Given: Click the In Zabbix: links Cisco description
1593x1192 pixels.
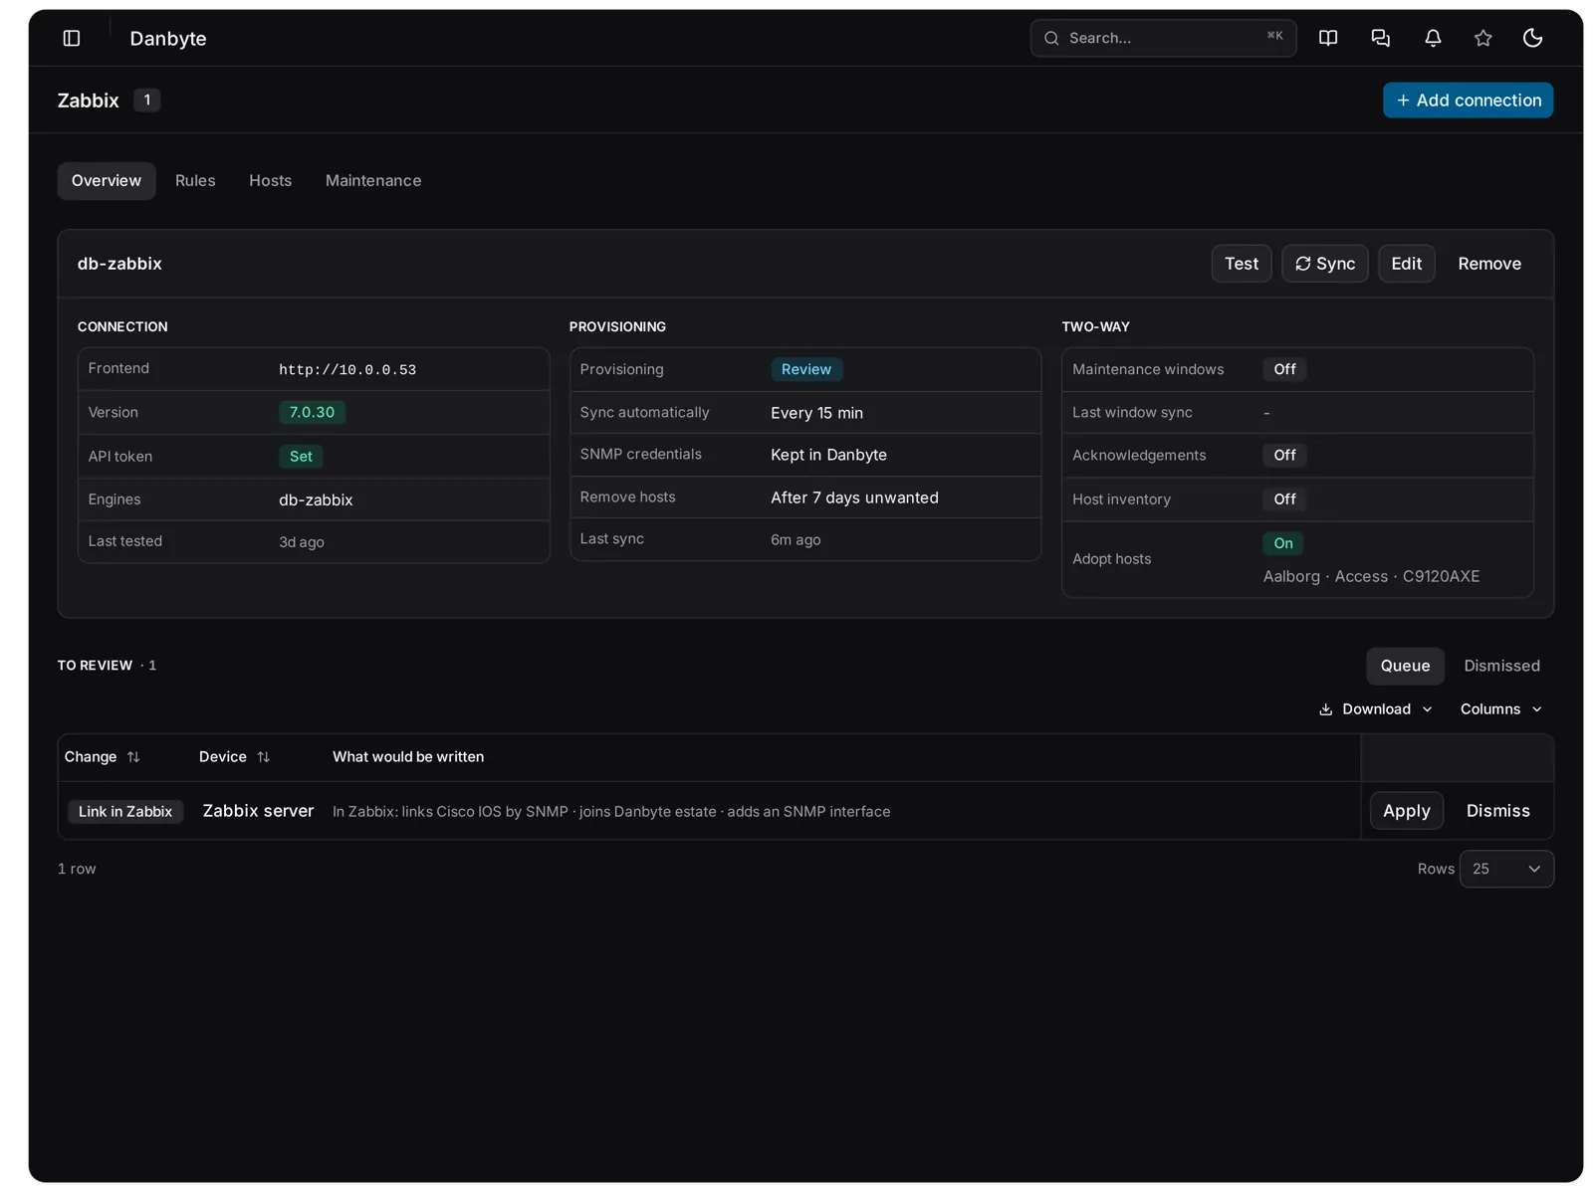Looking at the screenshot, I should pos(611,812).
